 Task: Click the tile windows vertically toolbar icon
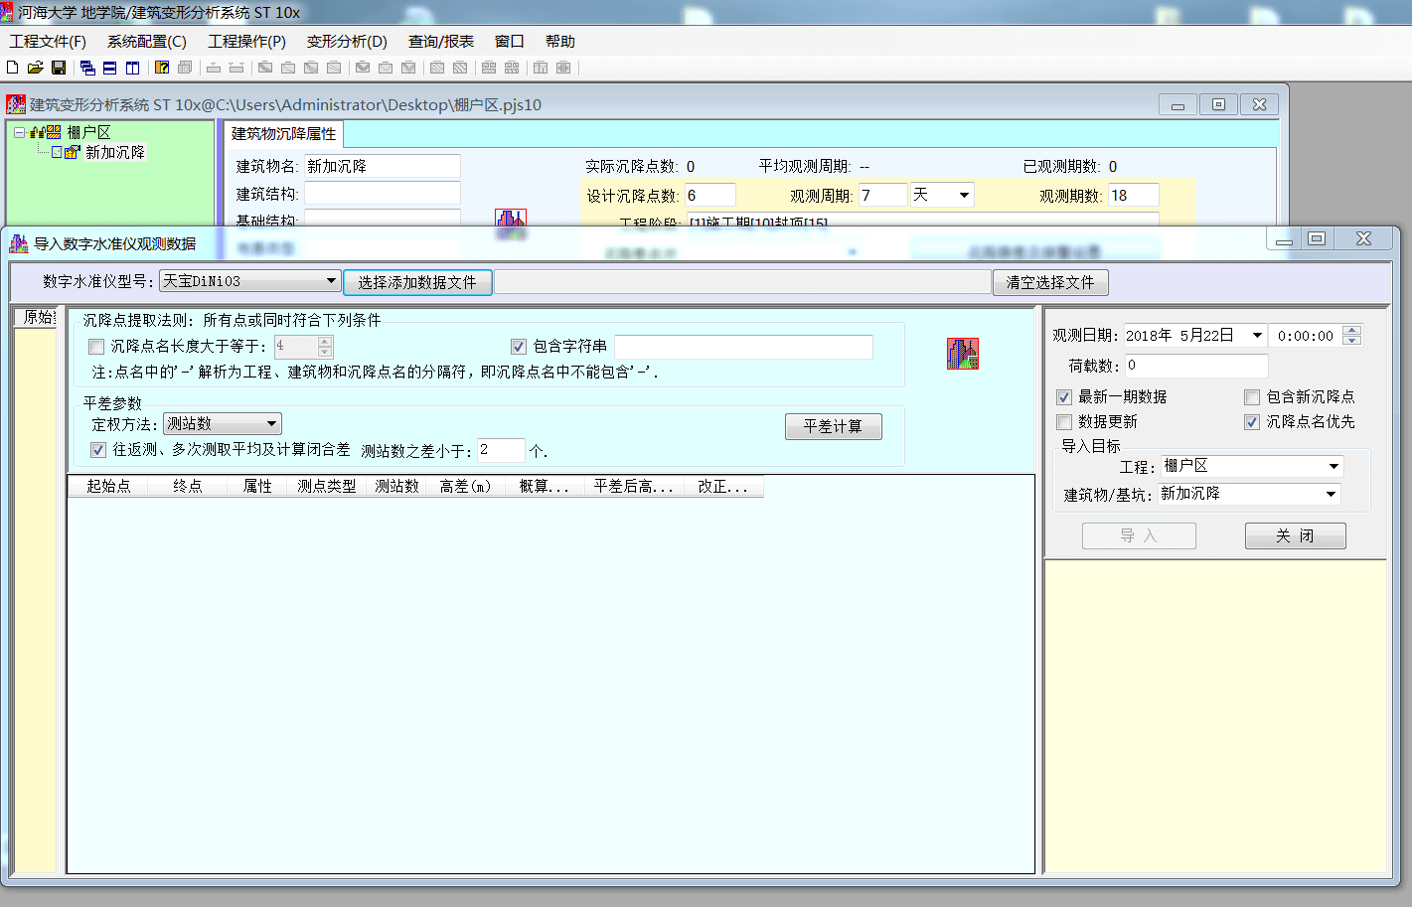[134, 68]
